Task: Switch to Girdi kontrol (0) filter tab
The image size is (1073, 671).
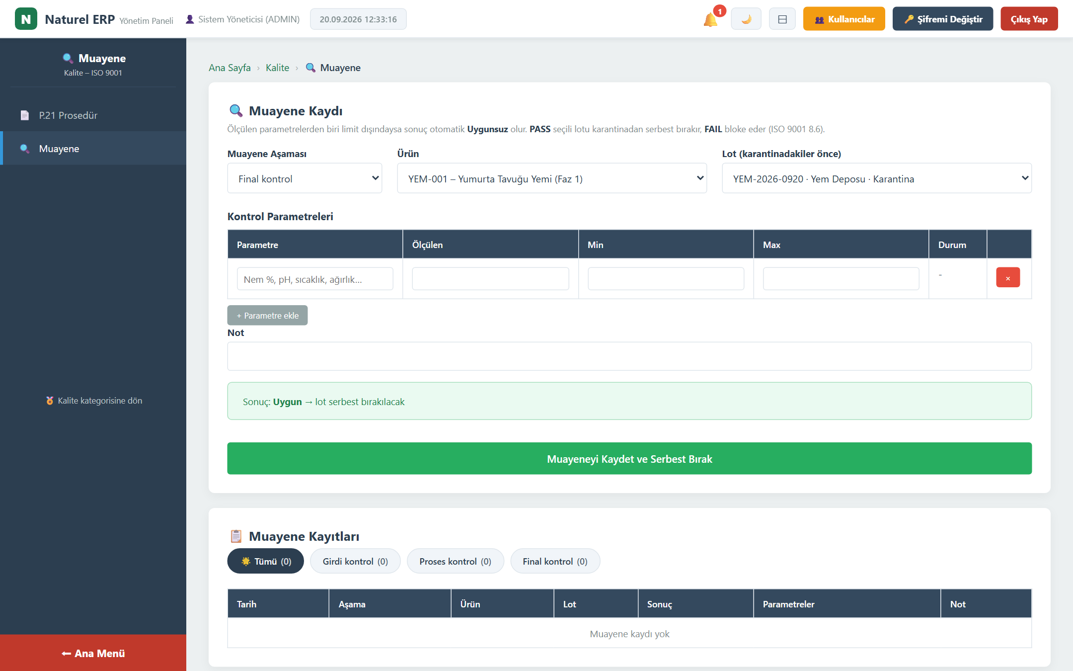Action: pyautogui.click(x=355, y=561)
